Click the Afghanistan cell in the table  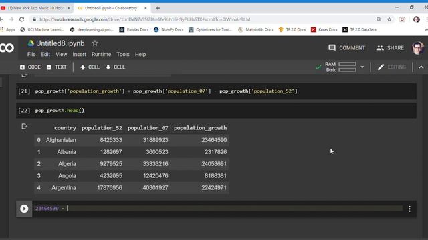[61, 140]
